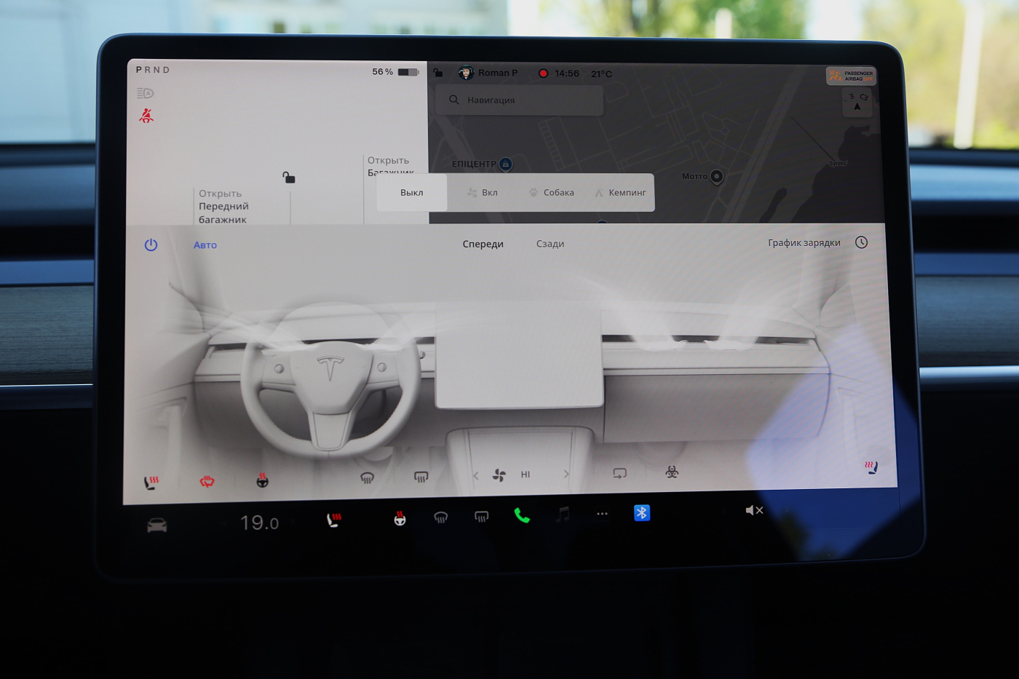The width and height of the screenshot is (1019, 679).
Task: Tap steering wheel heater in bottom dock
Action: pyautogui.click(x=400, y=518)
